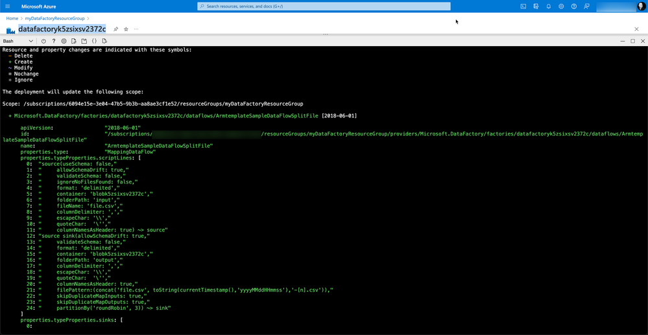
Task: Open the Notifications bell
Action: tap(548, 6)
